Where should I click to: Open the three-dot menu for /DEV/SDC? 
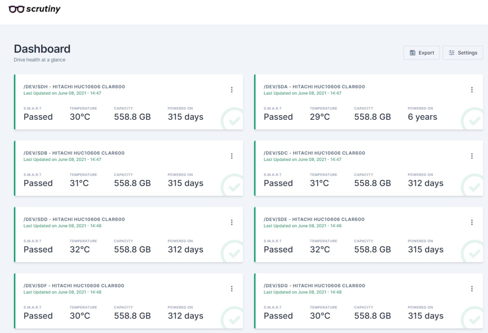coord(472,156)
